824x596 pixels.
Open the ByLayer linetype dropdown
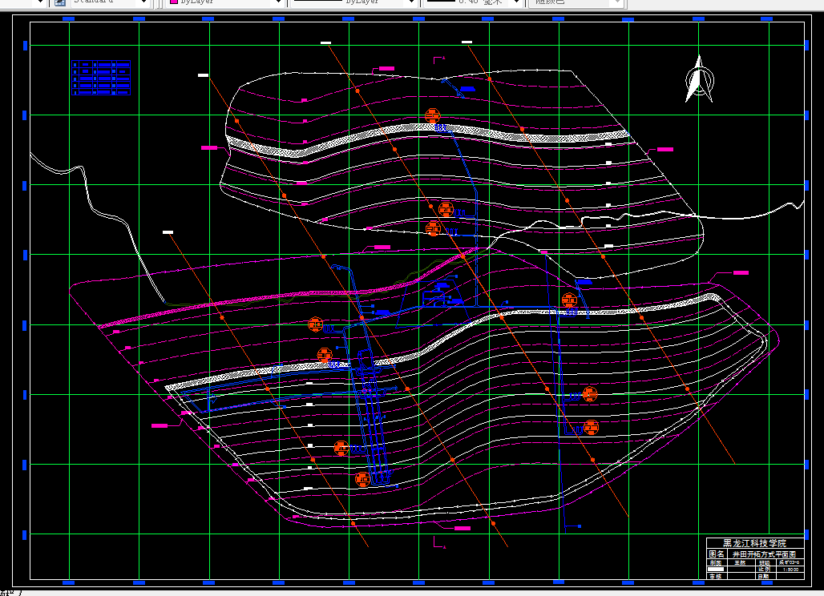353,2
